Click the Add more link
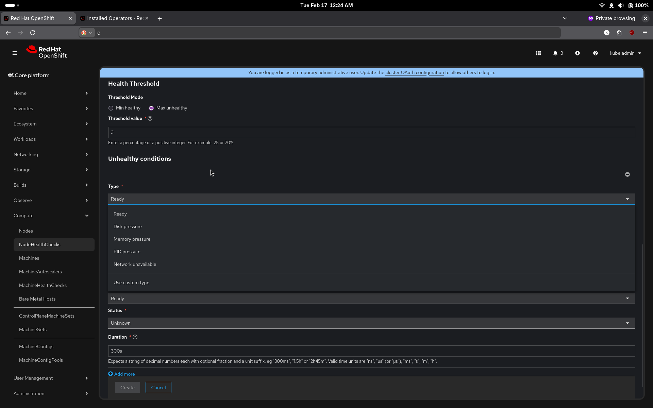Viewport: 653px width, 408px height. pyautogui.click(x=124, y=374)
